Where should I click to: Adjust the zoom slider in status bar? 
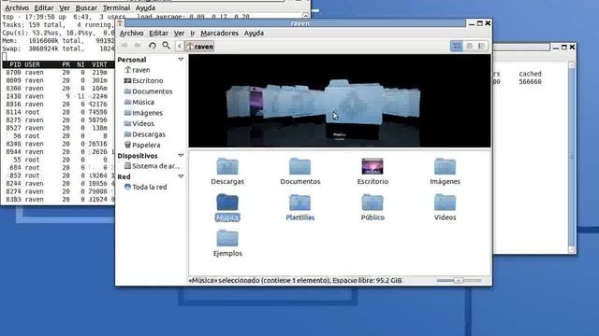point(459,280)
